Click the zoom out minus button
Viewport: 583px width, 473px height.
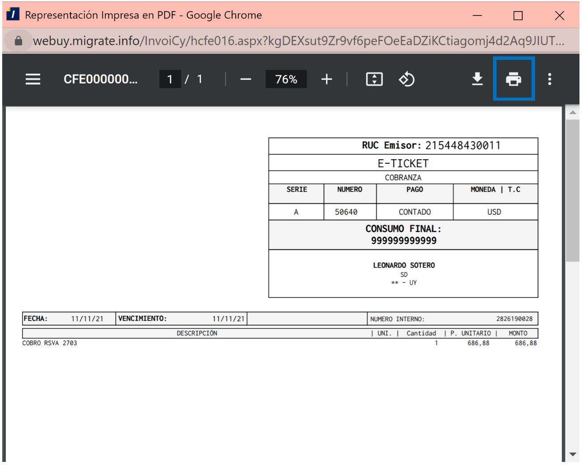tap(245, 79)
